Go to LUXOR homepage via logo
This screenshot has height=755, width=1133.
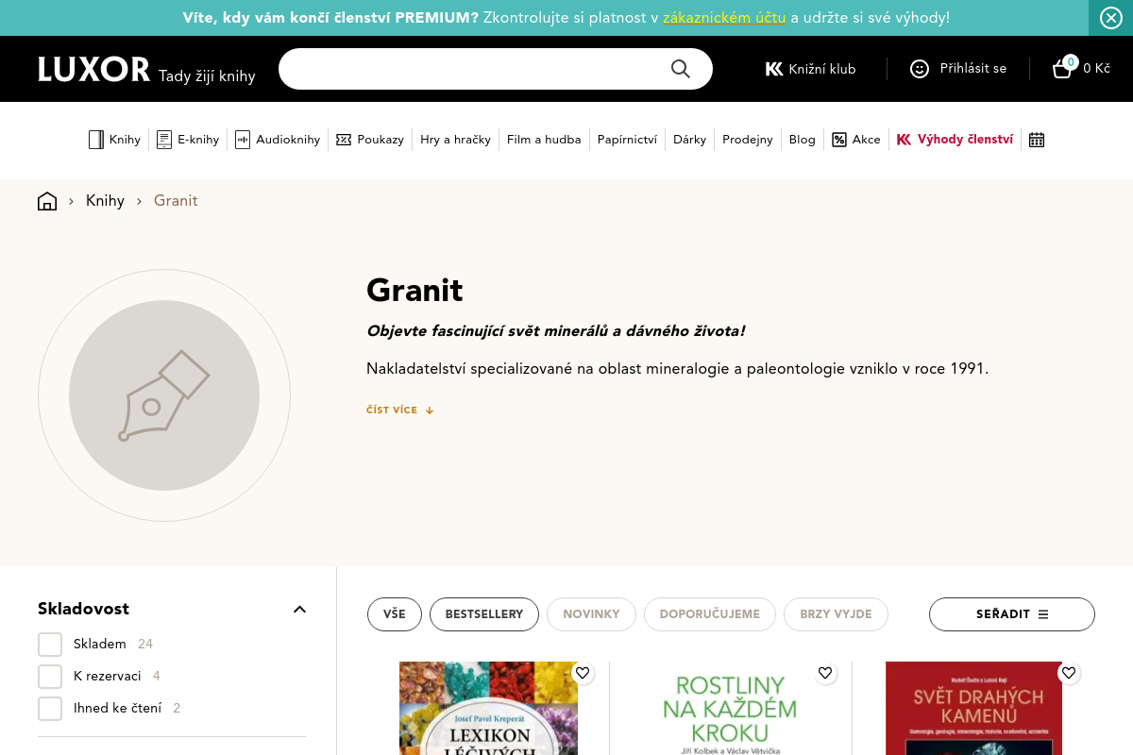pos(94,69)
